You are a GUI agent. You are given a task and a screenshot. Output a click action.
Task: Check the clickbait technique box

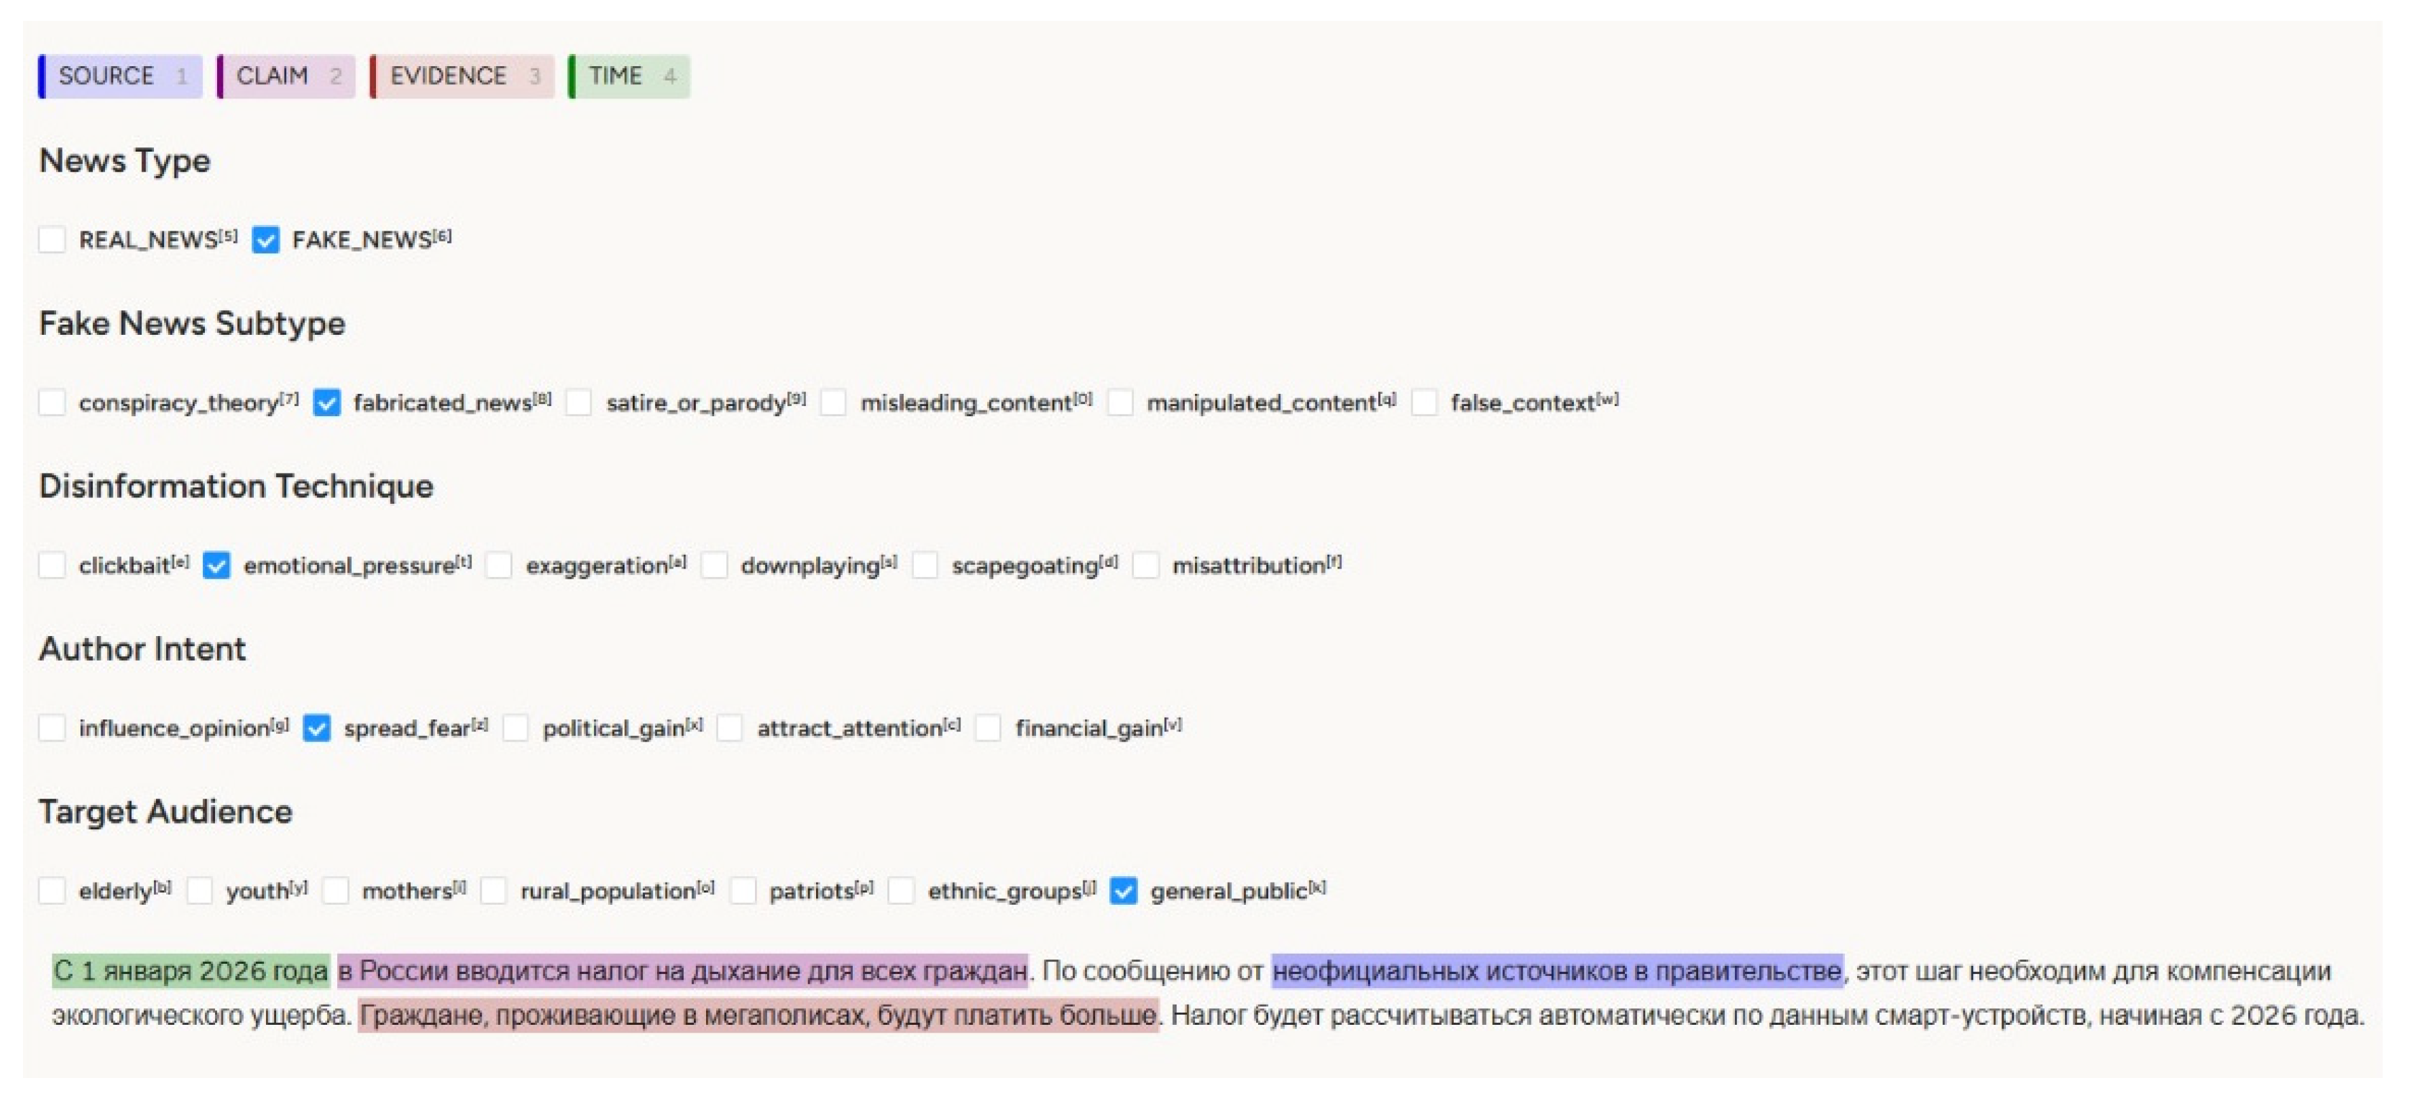pos(52,565)
